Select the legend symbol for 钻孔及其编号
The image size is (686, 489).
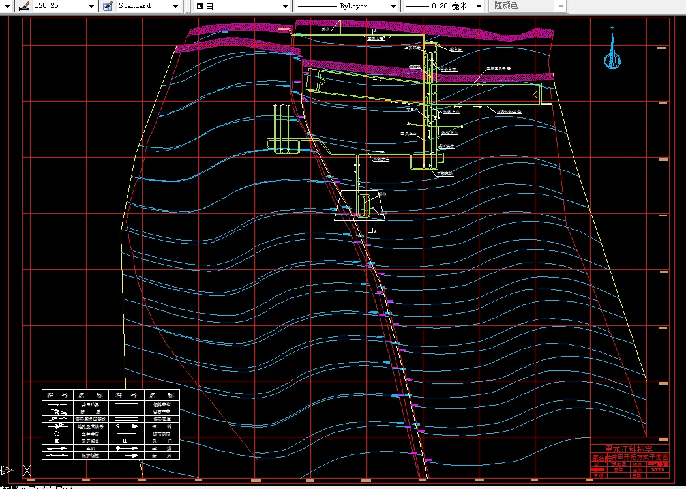[x=57, y=426]
